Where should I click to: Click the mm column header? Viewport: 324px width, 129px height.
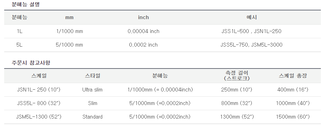(x=69, y=17)
